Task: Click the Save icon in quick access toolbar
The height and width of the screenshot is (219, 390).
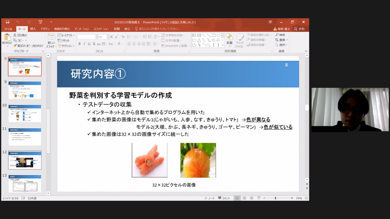Action: [7, 22]
